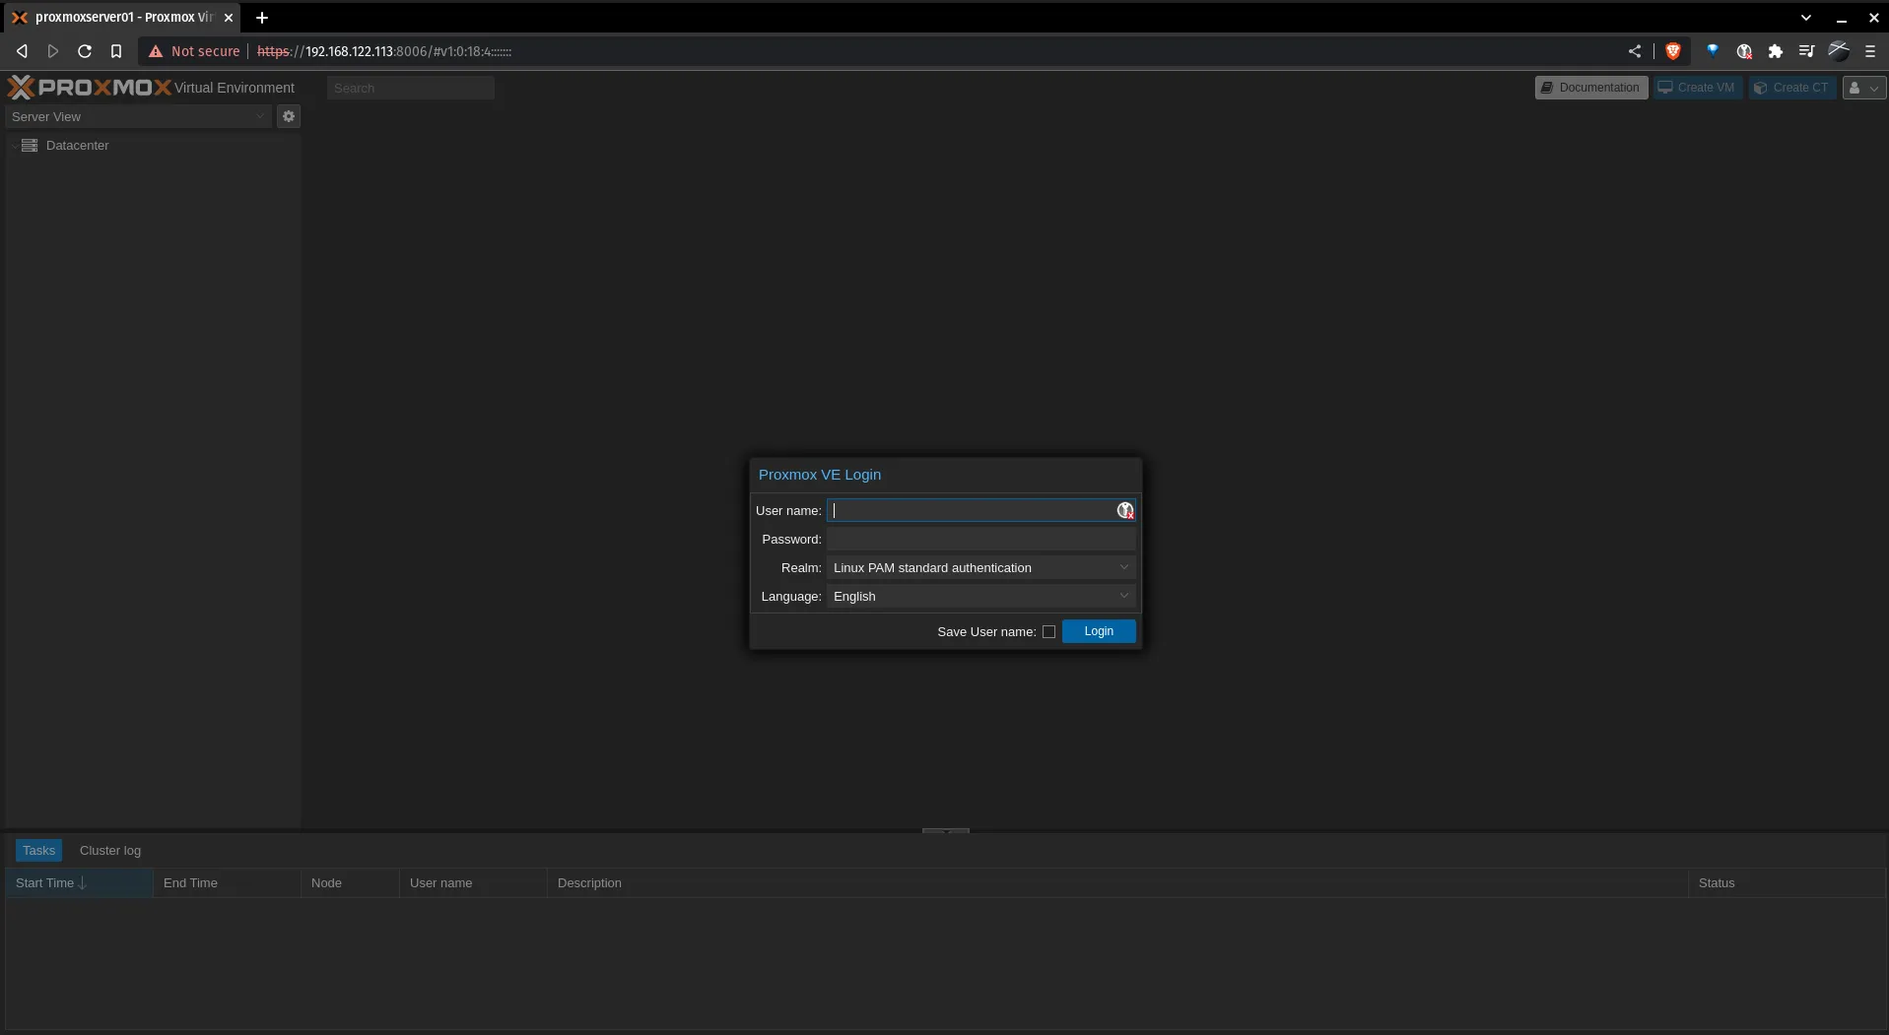Open the Language dropdown
The width and height of the screenshot is (1889, 1035).
[980, 597]
